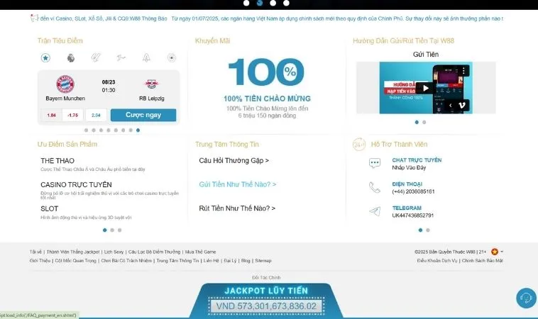The image size is (538, 319).
Task: Play the Gửi Tiền tutorial video
Action: 425,88
